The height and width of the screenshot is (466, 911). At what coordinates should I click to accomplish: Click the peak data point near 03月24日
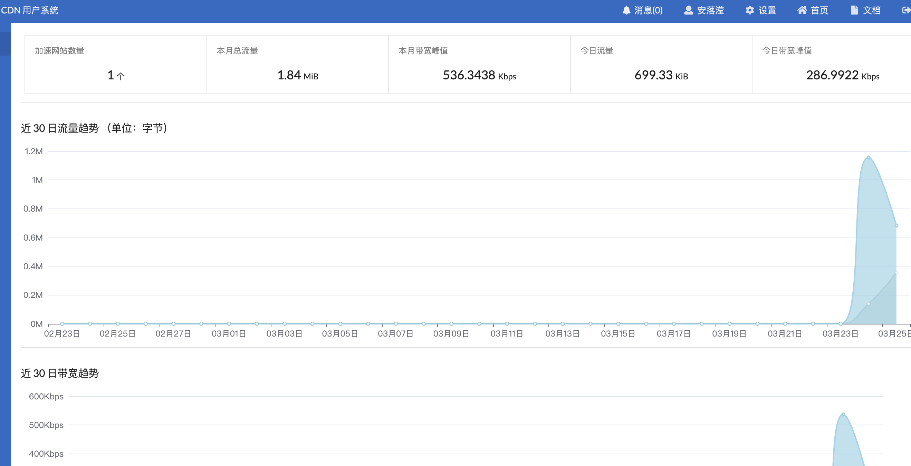(868, 158)
